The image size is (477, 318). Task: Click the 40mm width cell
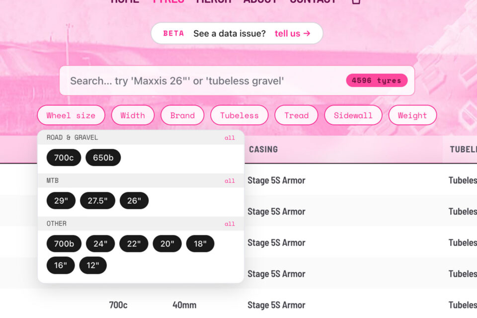[184, 305]
